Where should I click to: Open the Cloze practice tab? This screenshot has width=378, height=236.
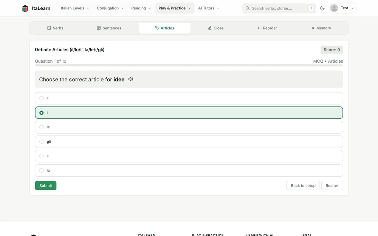pyautogui.click(x=216, y=28)
